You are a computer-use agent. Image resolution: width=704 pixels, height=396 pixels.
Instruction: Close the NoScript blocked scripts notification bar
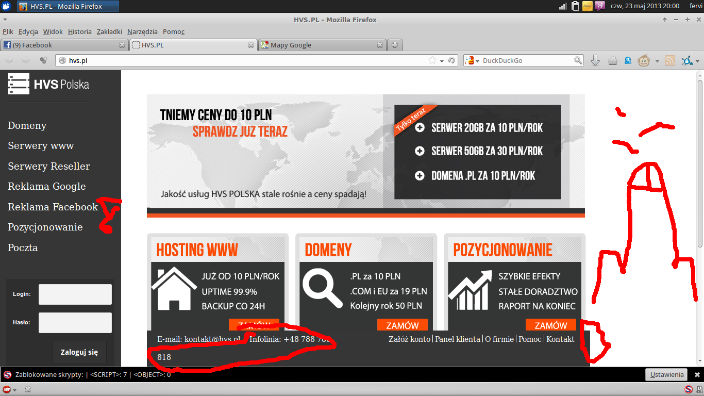coord(697,375)
